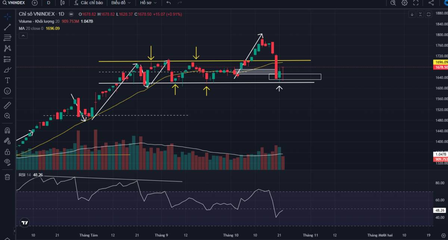
Task: Open the VNINDEX symbol search
Action: pyautogui.click(x=15, y=3)
